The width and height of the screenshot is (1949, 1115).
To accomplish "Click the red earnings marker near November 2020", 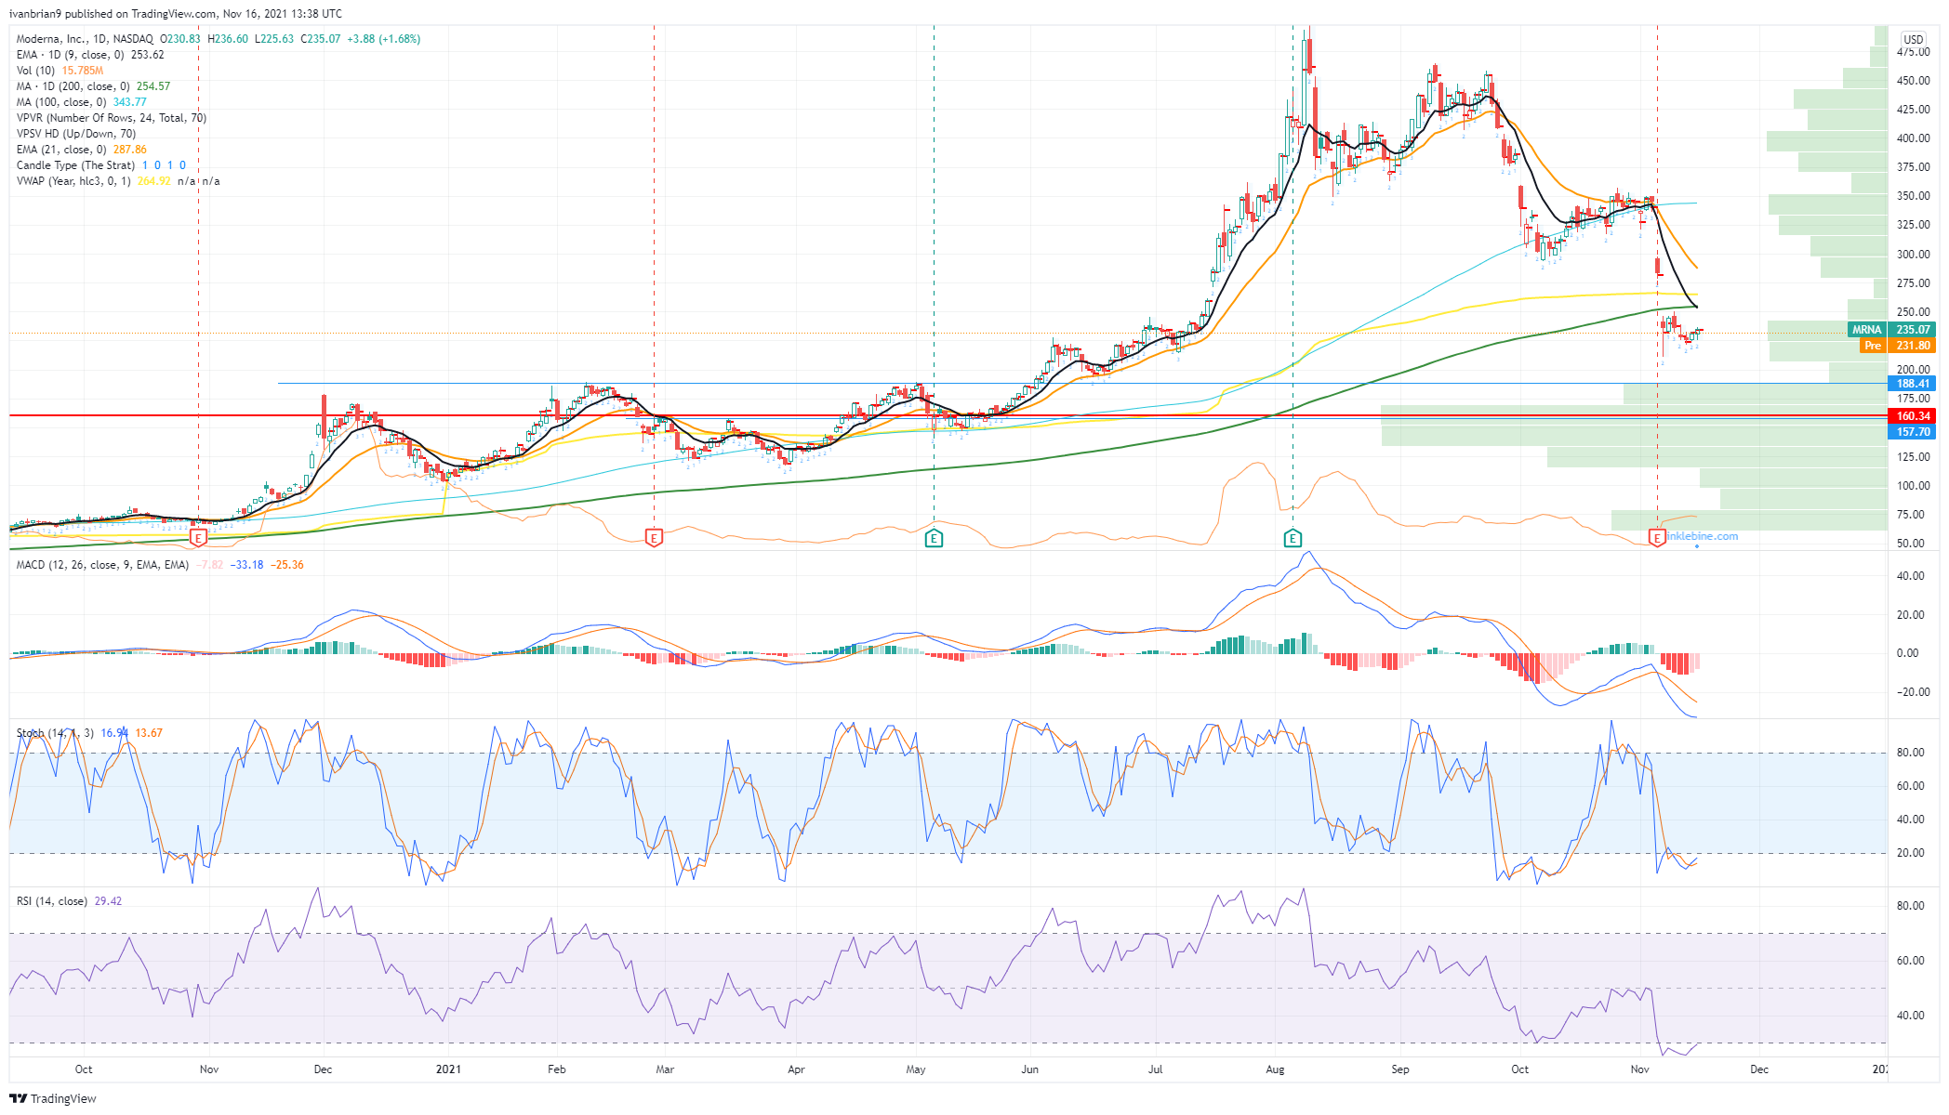I will [197, 538].
